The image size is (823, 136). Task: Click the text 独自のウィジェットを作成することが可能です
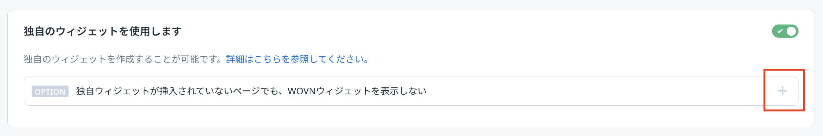120,59
